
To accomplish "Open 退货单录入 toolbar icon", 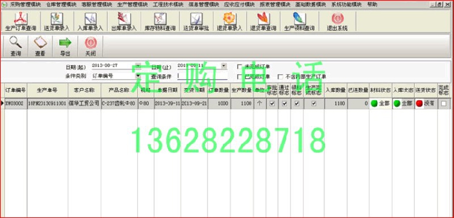I will (x=229, y=22).
